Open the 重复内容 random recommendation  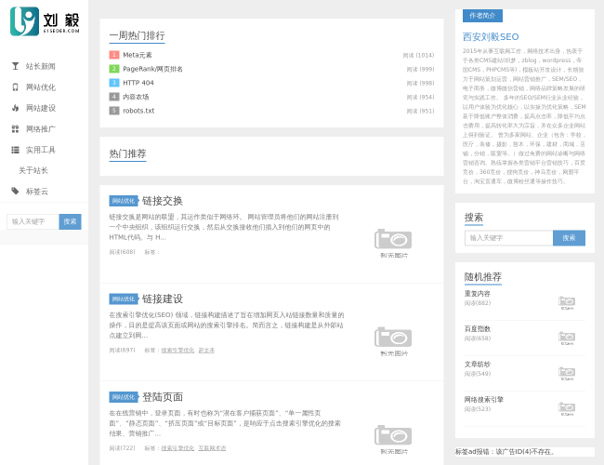(x=478, y=294)
